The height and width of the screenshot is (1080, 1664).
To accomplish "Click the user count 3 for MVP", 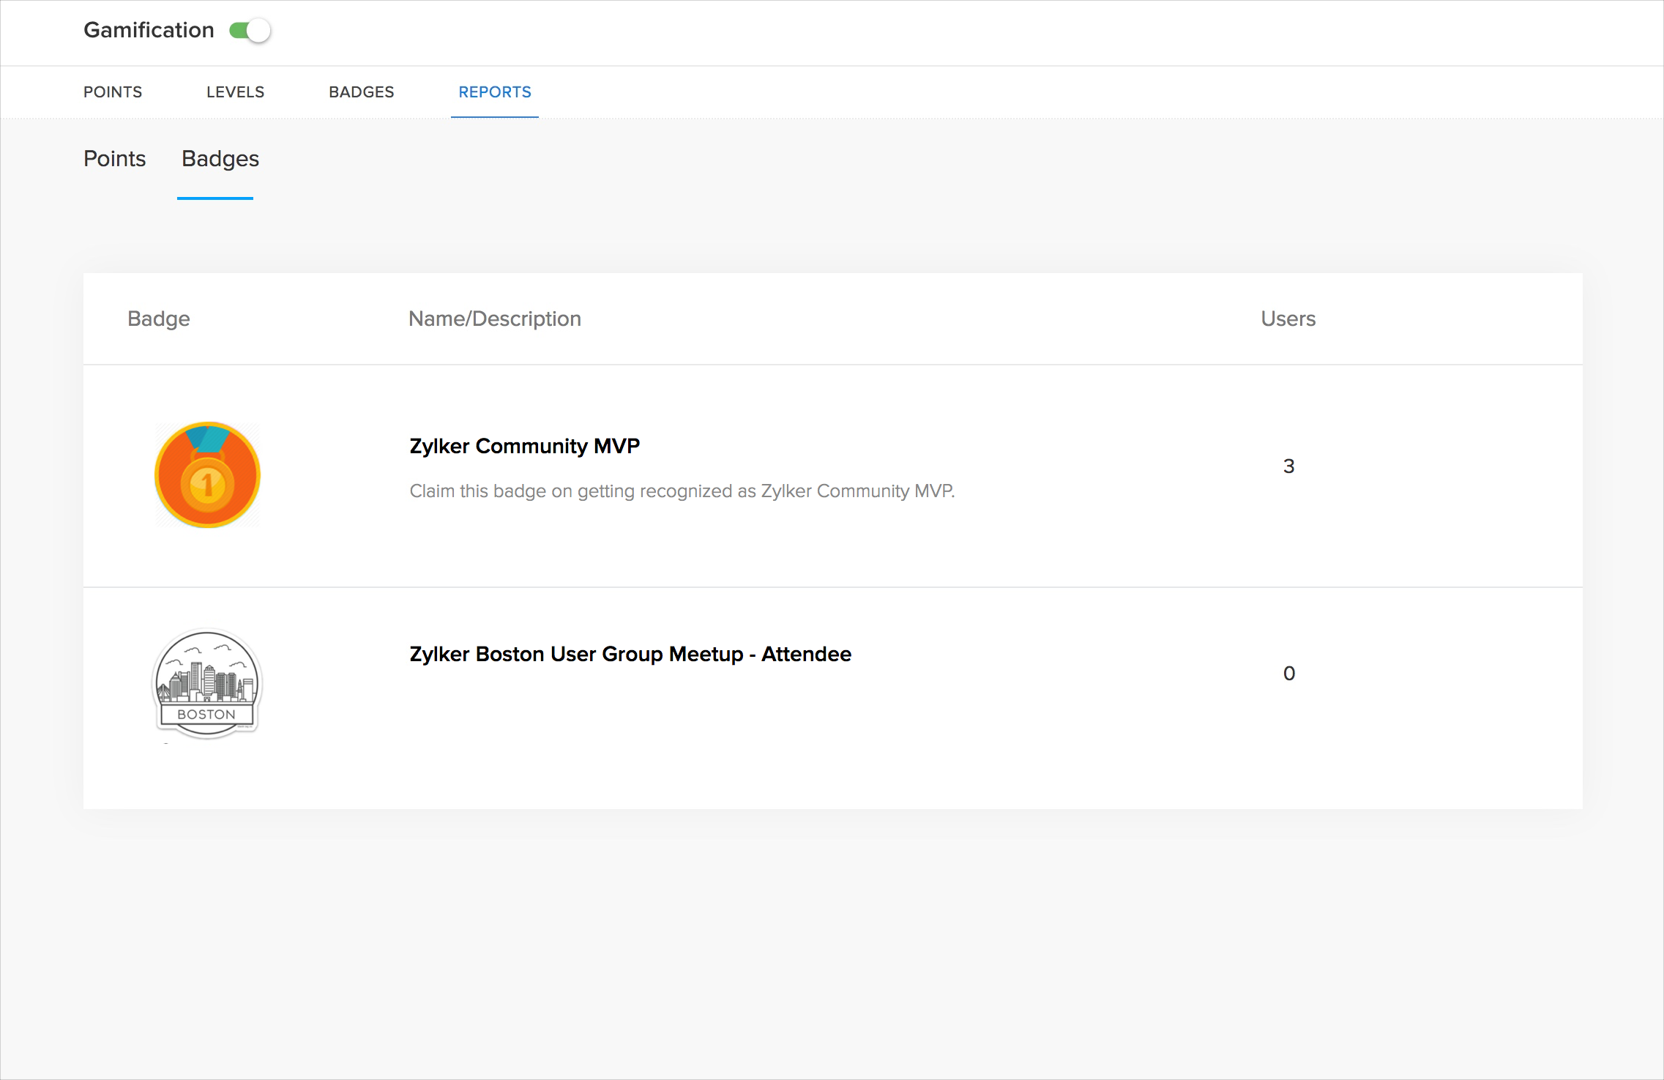I will coord(1288,466).
